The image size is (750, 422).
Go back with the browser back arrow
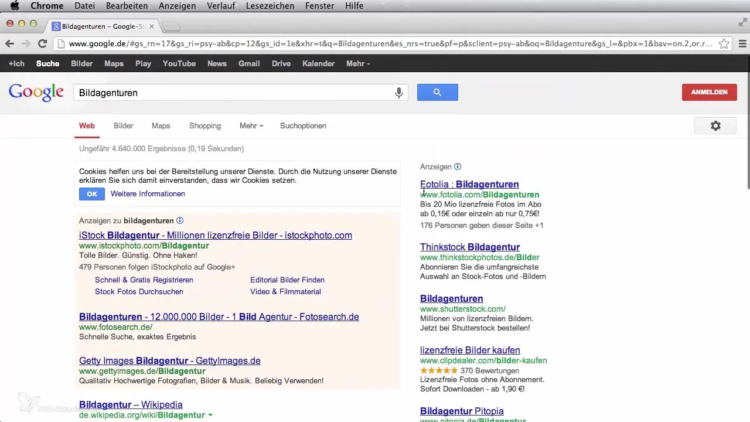(x=9, y=44)
